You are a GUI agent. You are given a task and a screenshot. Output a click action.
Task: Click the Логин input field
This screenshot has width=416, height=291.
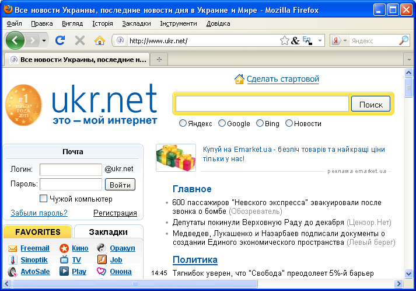point(71,169)
